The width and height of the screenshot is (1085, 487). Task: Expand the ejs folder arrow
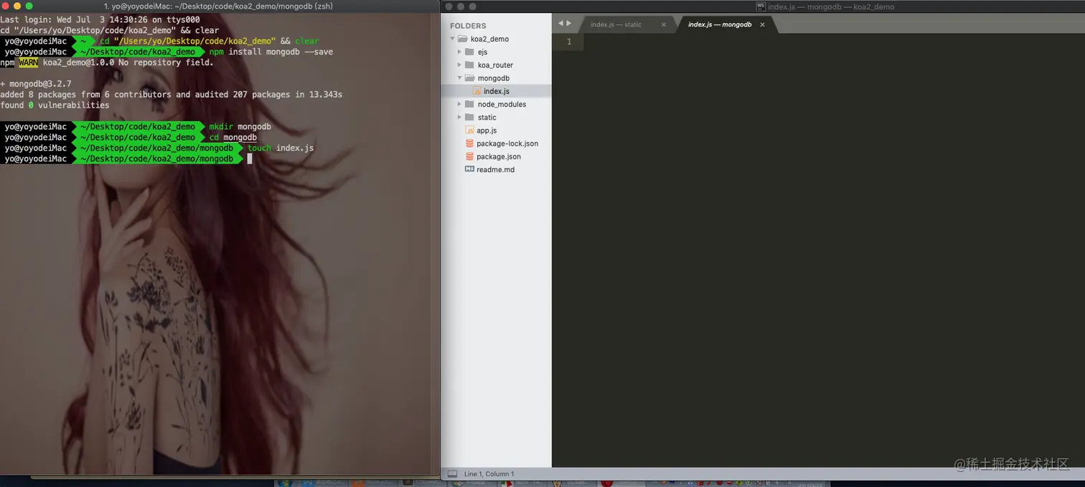tap(459, 52)
